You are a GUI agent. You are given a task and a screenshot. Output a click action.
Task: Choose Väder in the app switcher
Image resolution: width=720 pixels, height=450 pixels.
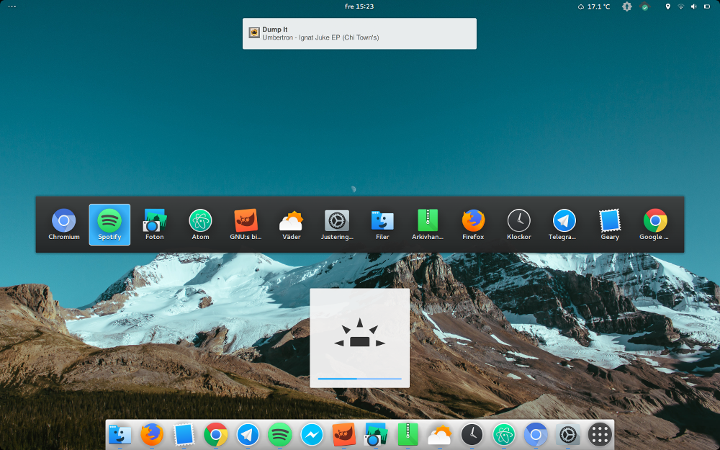click(x=291, y=225)
